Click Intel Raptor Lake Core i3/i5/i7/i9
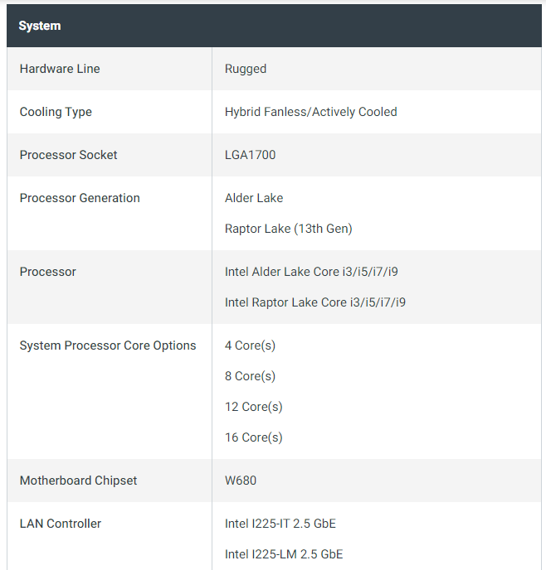Viewport: 546px width, 570px height. pos(314,302)
